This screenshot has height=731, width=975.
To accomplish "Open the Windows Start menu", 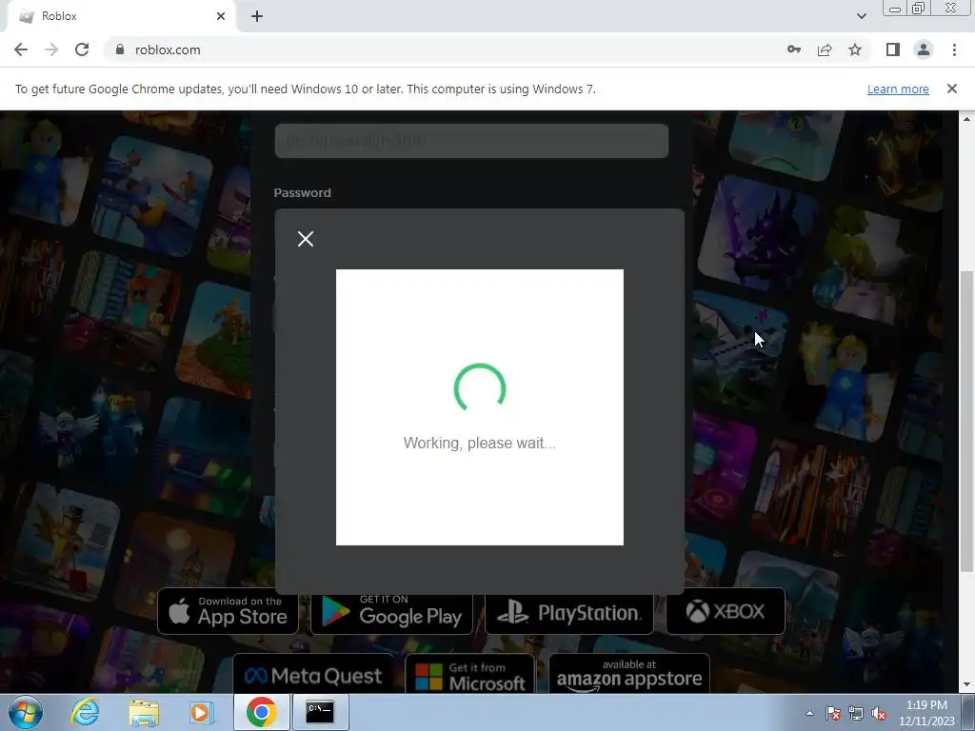I will pos(26,712).
